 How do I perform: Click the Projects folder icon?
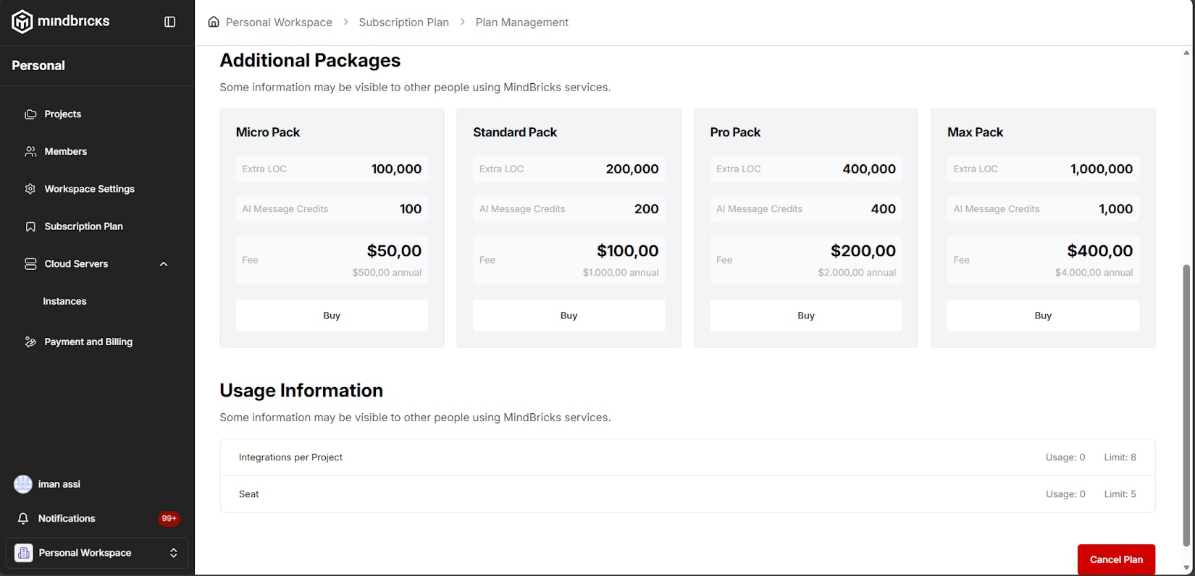pos(30,114)
